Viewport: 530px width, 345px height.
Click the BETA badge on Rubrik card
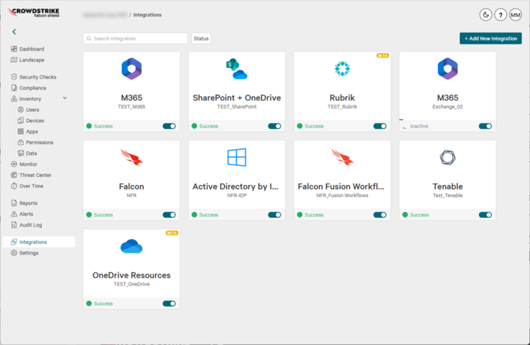(x=383, y=56)
